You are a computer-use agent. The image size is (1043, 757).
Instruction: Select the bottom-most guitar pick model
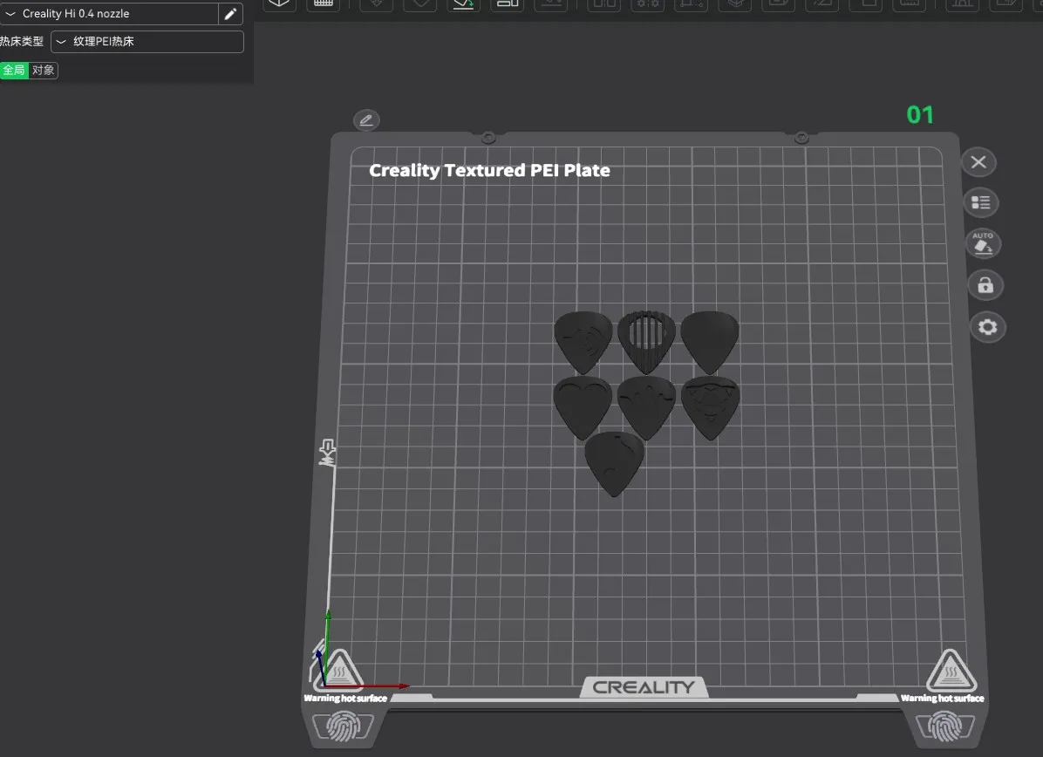(615, 462)
